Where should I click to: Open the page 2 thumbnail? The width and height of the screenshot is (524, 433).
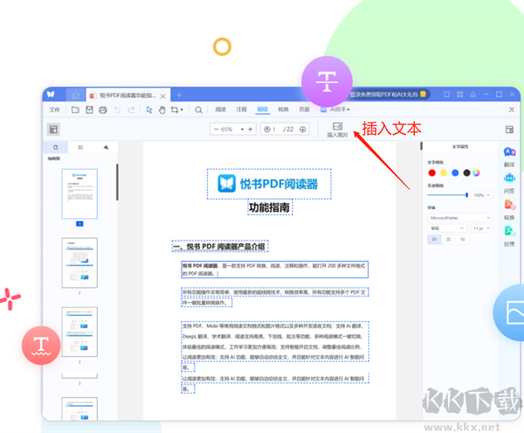point(79,262)
